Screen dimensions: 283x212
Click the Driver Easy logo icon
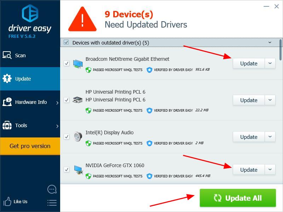pyautogui.click(x=30, y=13)
